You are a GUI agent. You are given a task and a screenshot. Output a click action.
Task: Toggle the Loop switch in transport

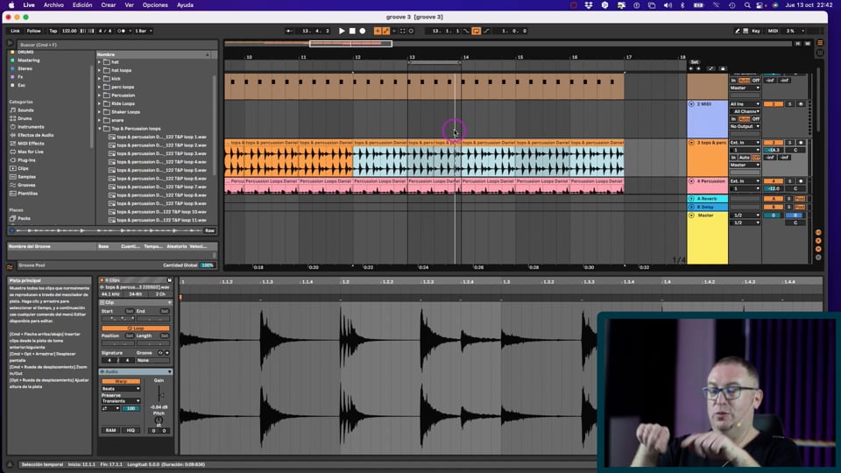pyautogui.click(x=477, y=32)
